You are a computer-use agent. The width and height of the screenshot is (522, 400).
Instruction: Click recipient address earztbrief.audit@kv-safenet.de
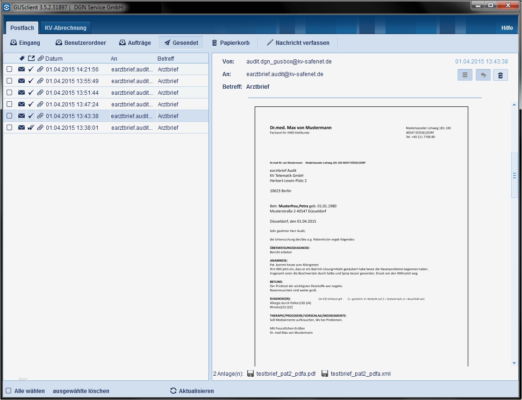[x=285, y=74]
